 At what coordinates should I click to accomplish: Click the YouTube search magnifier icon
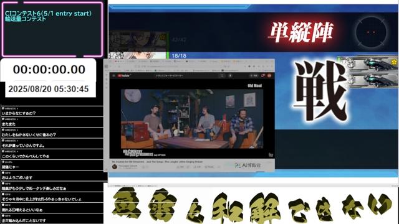point(222,75)
